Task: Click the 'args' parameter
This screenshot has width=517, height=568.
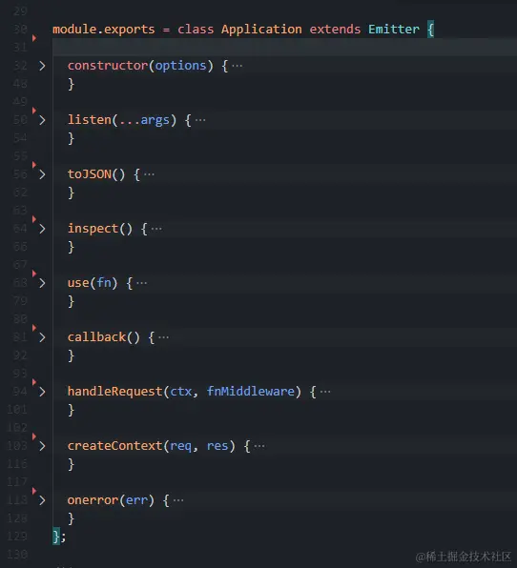Action: (x=155, y=121)
